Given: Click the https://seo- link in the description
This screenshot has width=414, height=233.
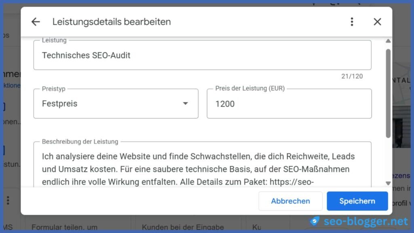Looking at the screenshot, I should [292, 182].
